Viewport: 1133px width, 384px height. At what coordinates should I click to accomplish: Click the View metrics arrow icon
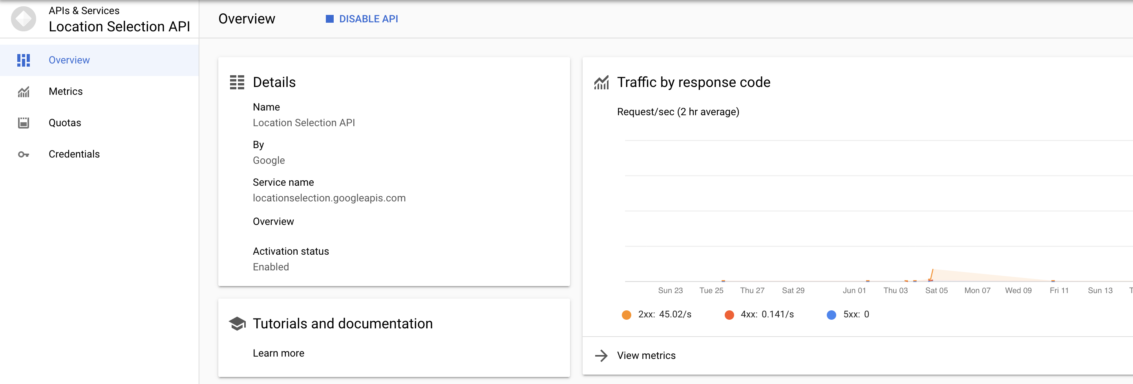[x=601, y=355]
